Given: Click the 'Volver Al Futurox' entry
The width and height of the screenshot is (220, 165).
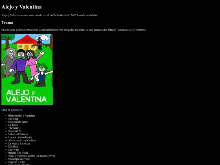Looking at the screenshot, I should (18, 134).
